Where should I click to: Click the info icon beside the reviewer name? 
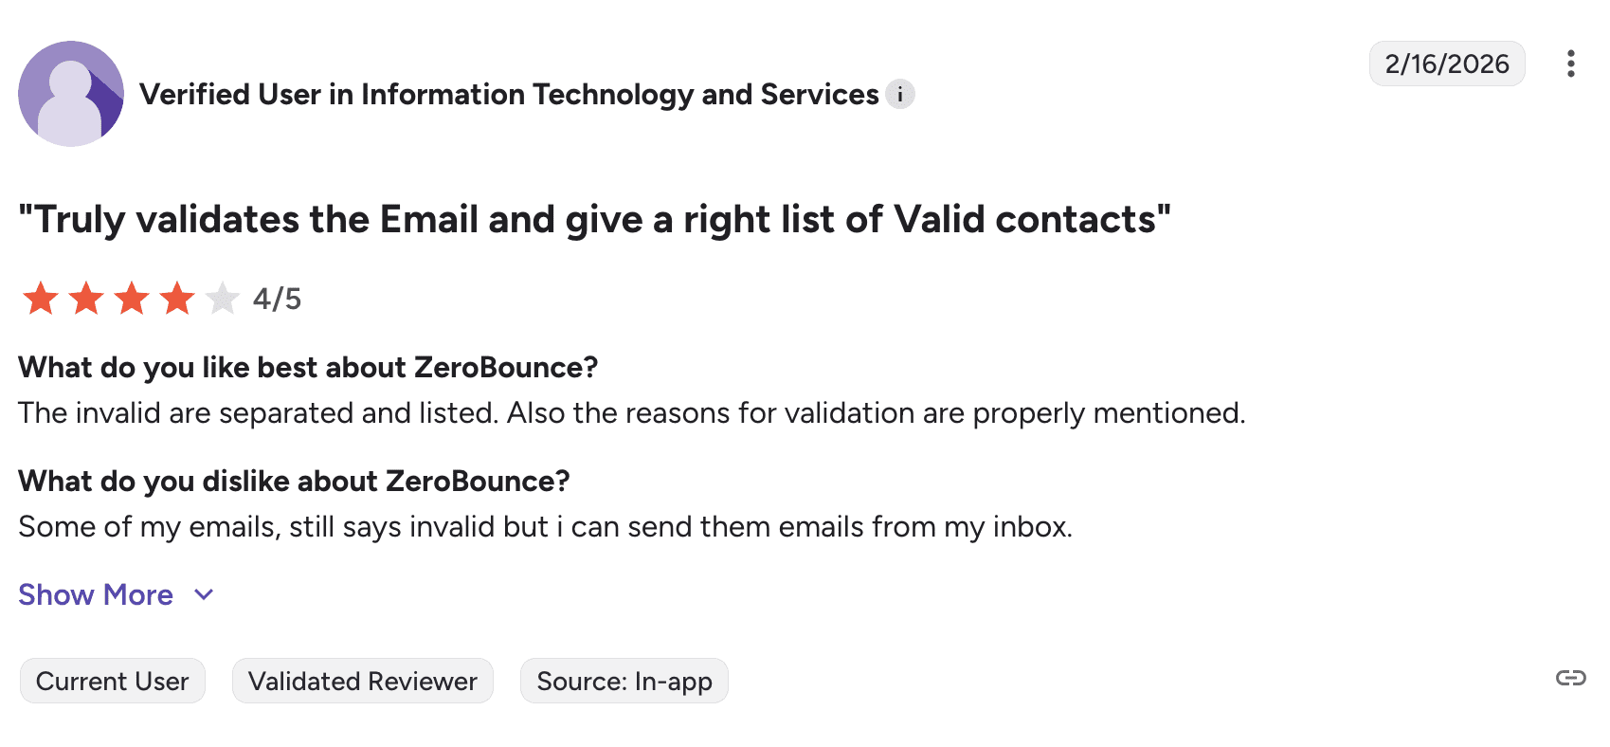900,95
